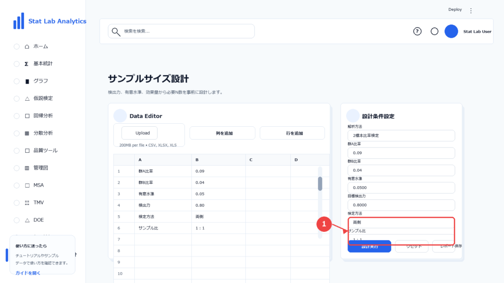504x283 pixels.
Task: Click cell 群A比率 in row 1
Action: [x=163, y=171]
